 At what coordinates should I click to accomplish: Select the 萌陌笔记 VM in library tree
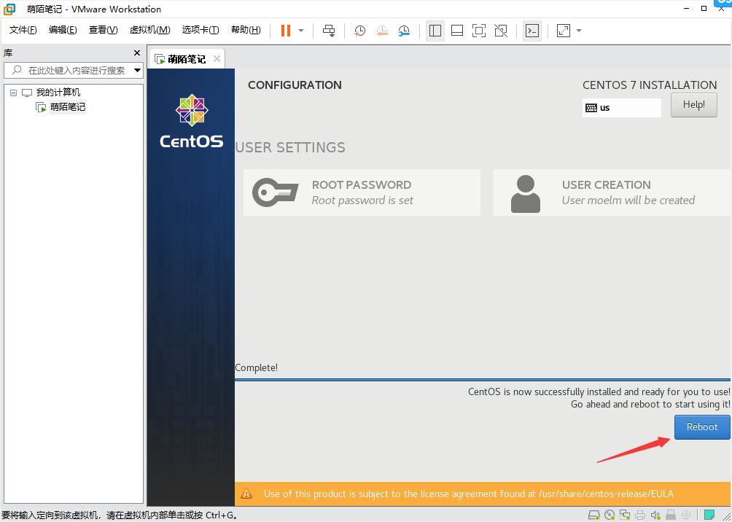coord(67,107)
